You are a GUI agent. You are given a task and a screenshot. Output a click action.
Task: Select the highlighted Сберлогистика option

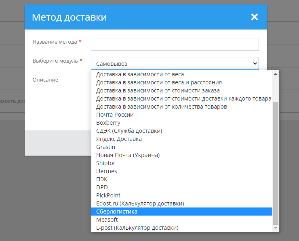tap(117, 212)
